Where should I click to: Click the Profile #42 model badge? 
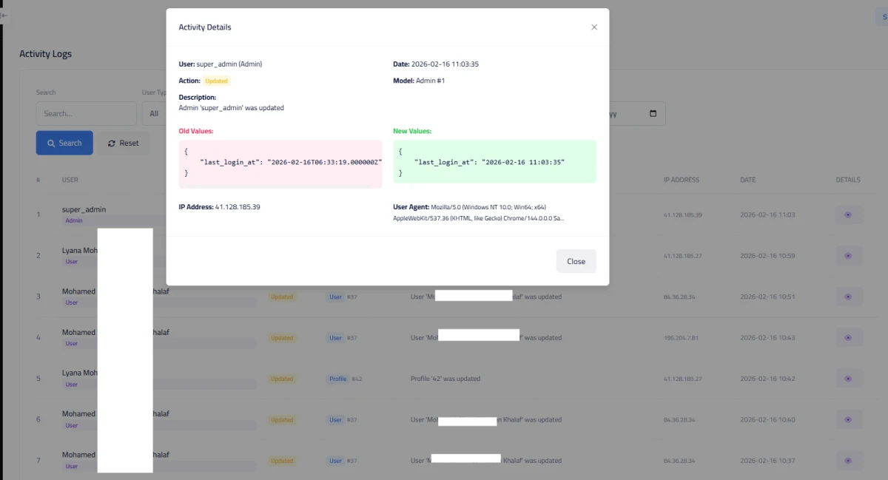coord(338,379)
